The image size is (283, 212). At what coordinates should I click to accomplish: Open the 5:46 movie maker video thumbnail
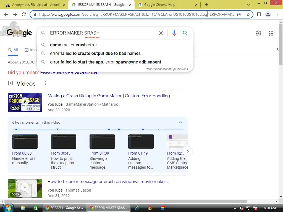pyautogui.click(x=25, y=189)
